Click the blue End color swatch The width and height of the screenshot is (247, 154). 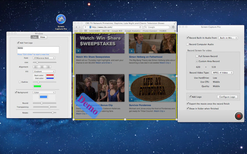point(50,78)
